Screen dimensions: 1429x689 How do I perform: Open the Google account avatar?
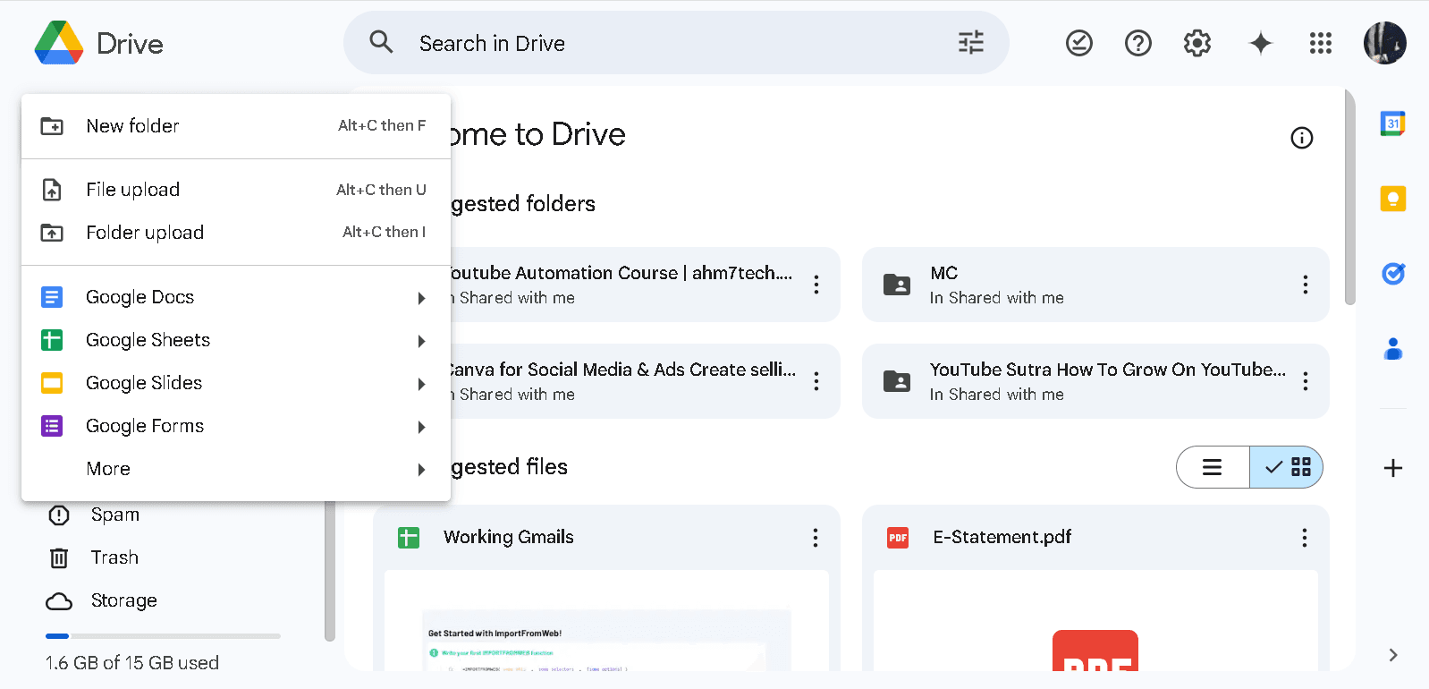click(1385, 43)
